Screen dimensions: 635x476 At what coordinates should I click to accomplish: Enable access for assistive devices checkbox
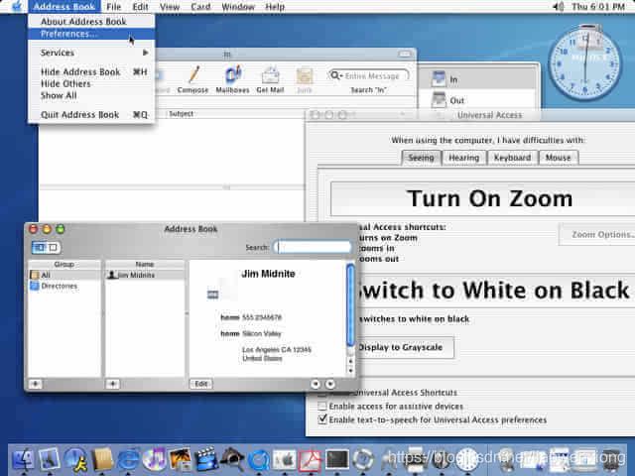(321, 406)
